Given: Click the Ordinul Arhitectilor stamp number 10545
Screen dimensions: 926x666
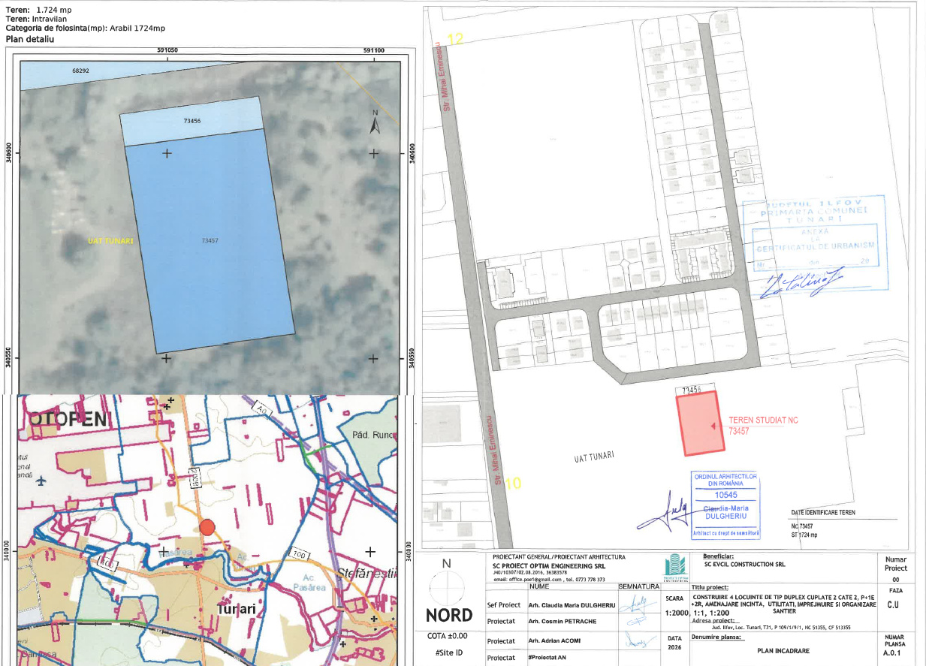Looking at the screenshot, I should click(724, 496).
